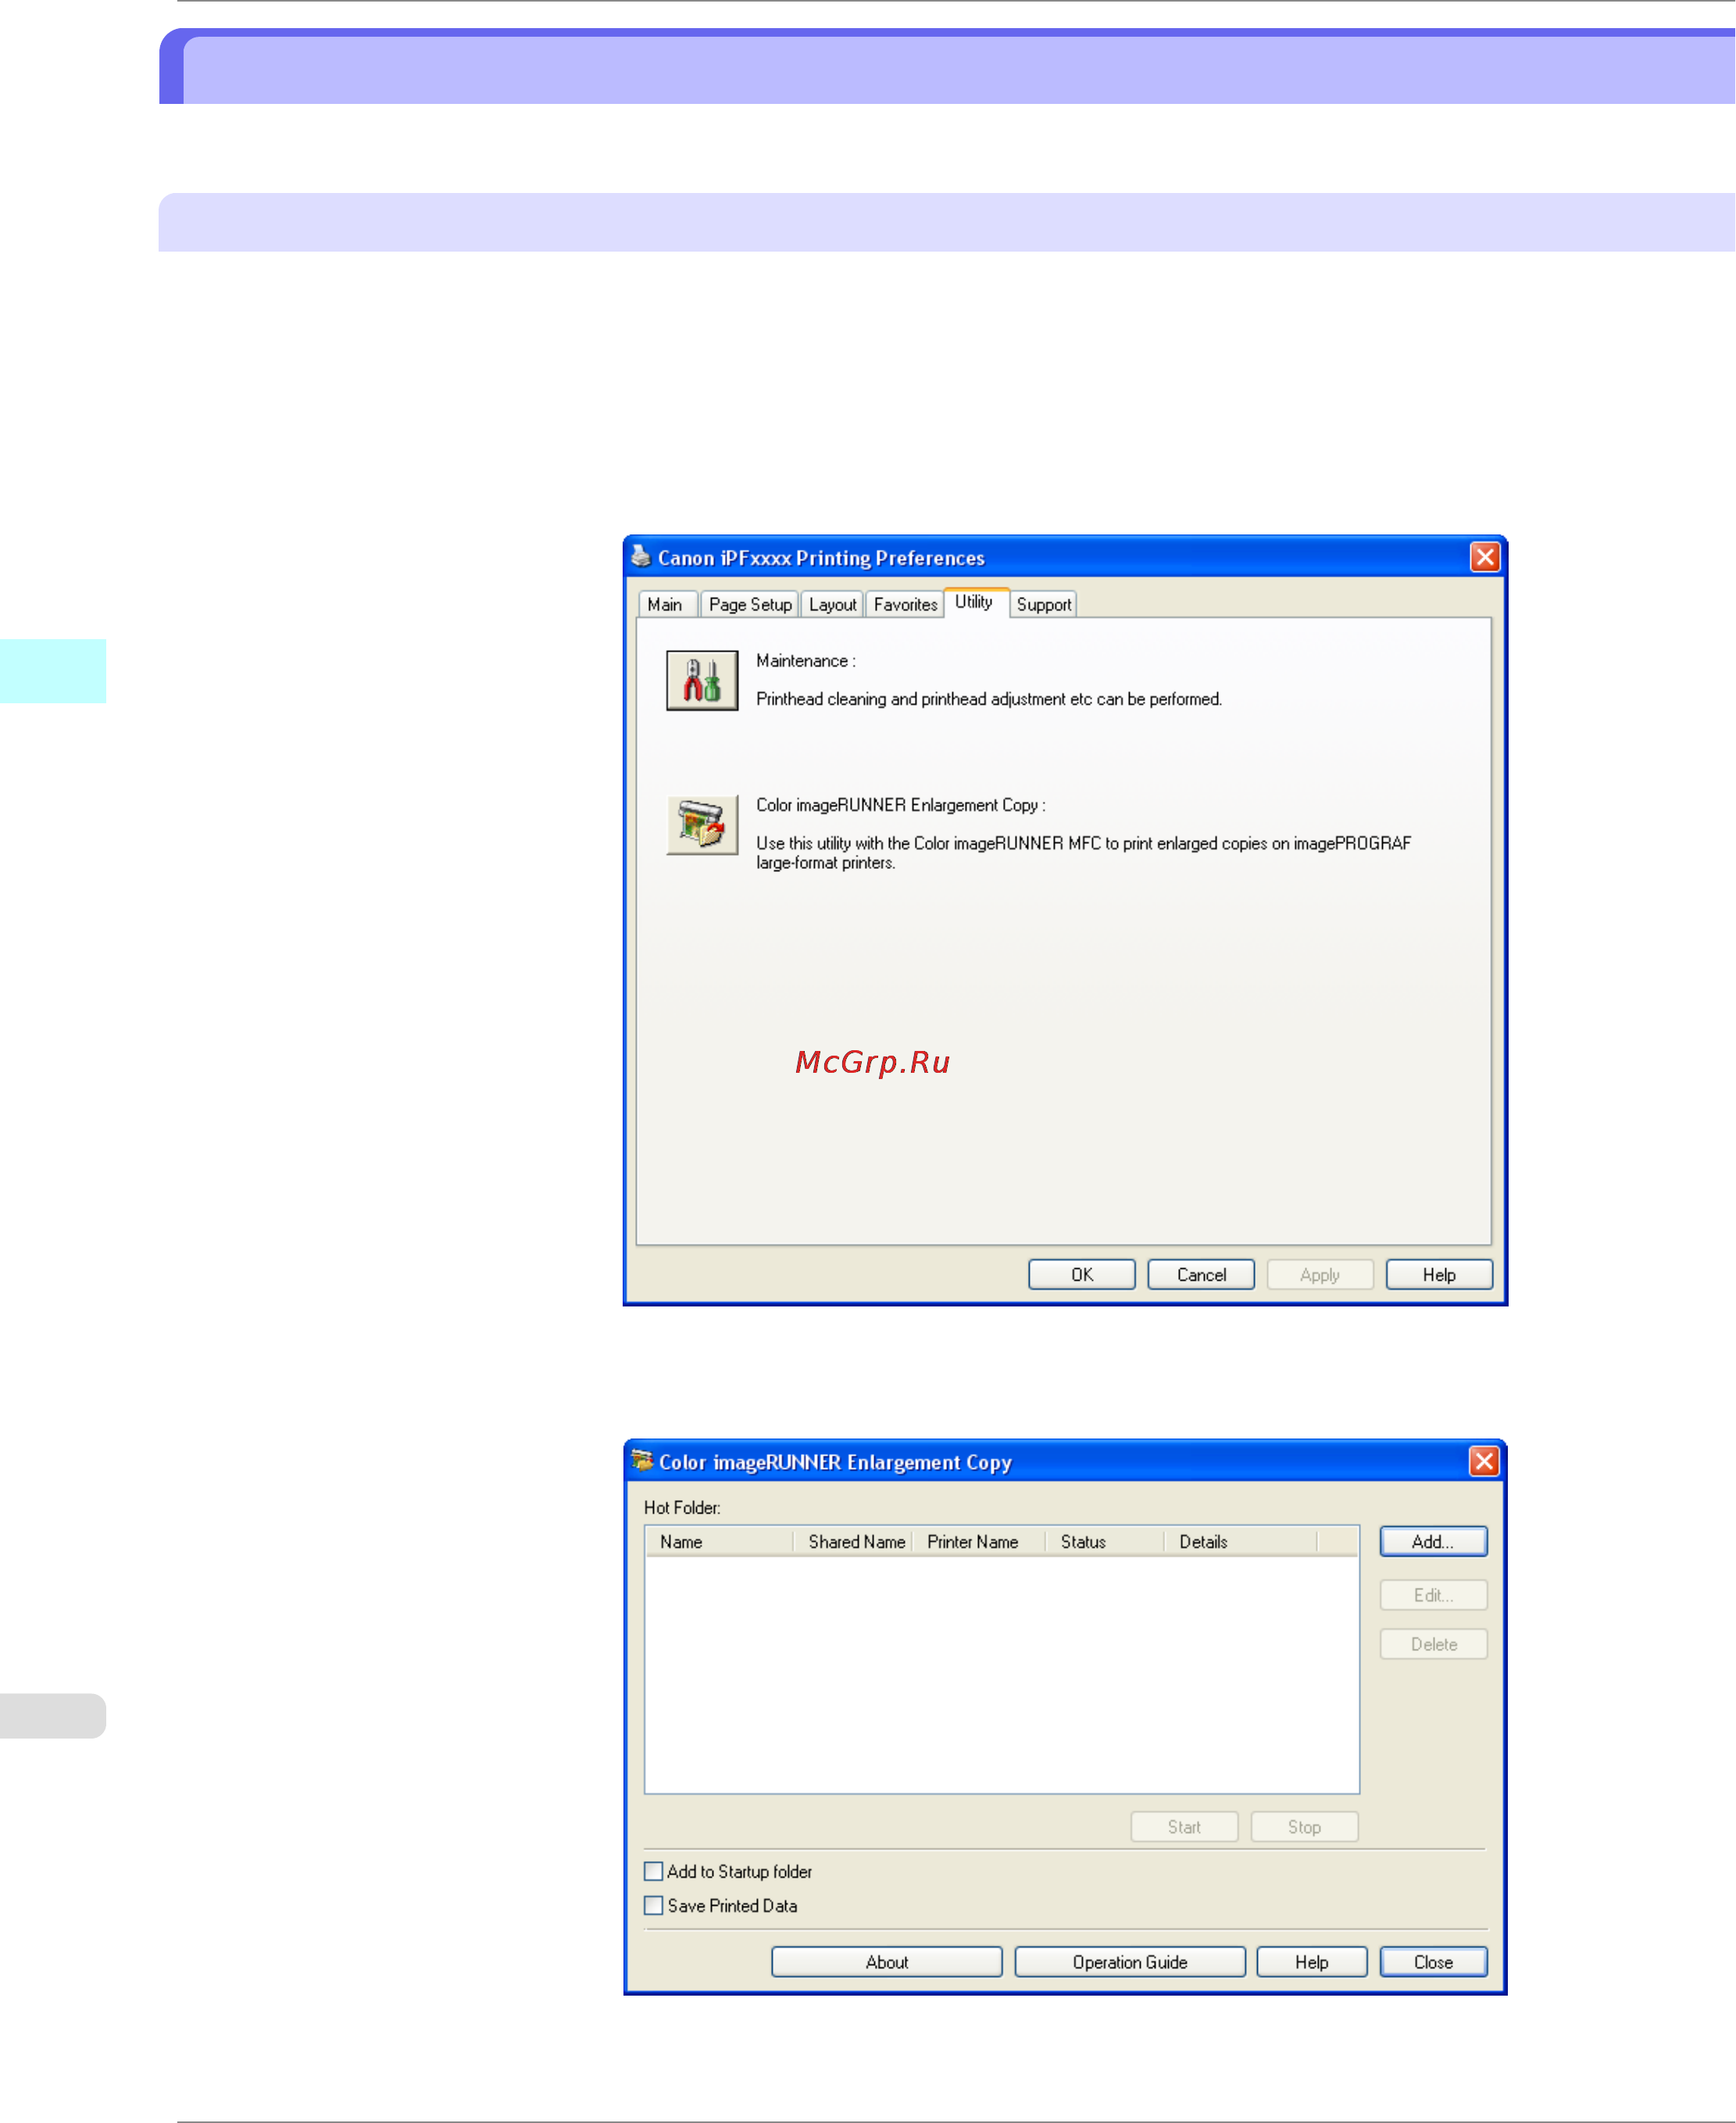Select the Layout tab

[832, 604]
